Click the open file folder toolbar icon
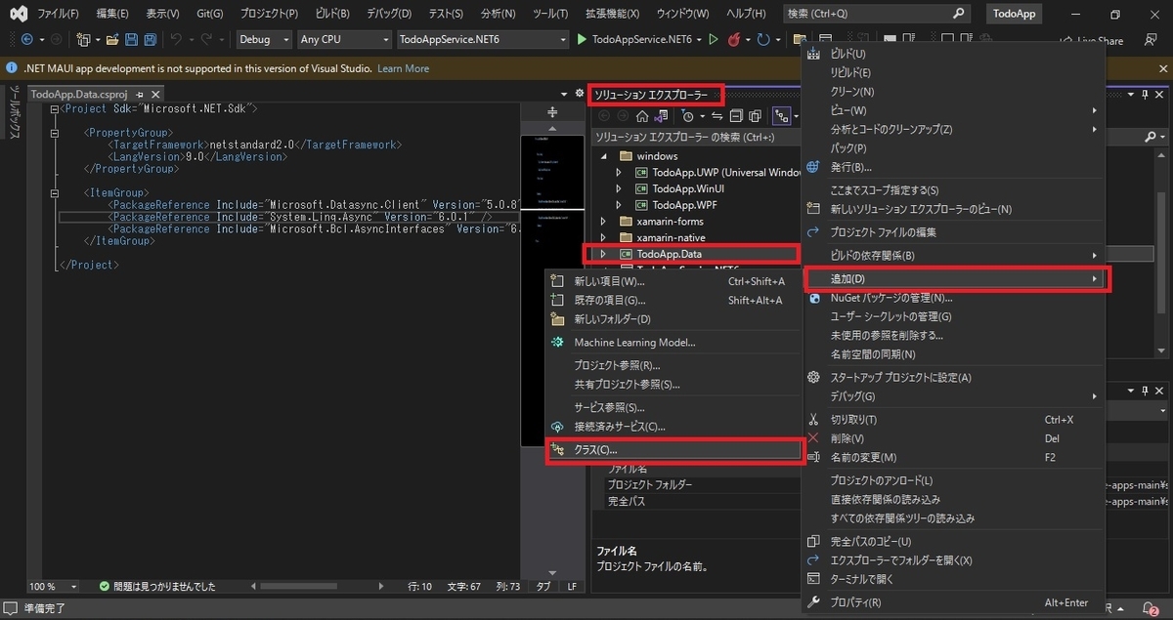 point(112,40)
